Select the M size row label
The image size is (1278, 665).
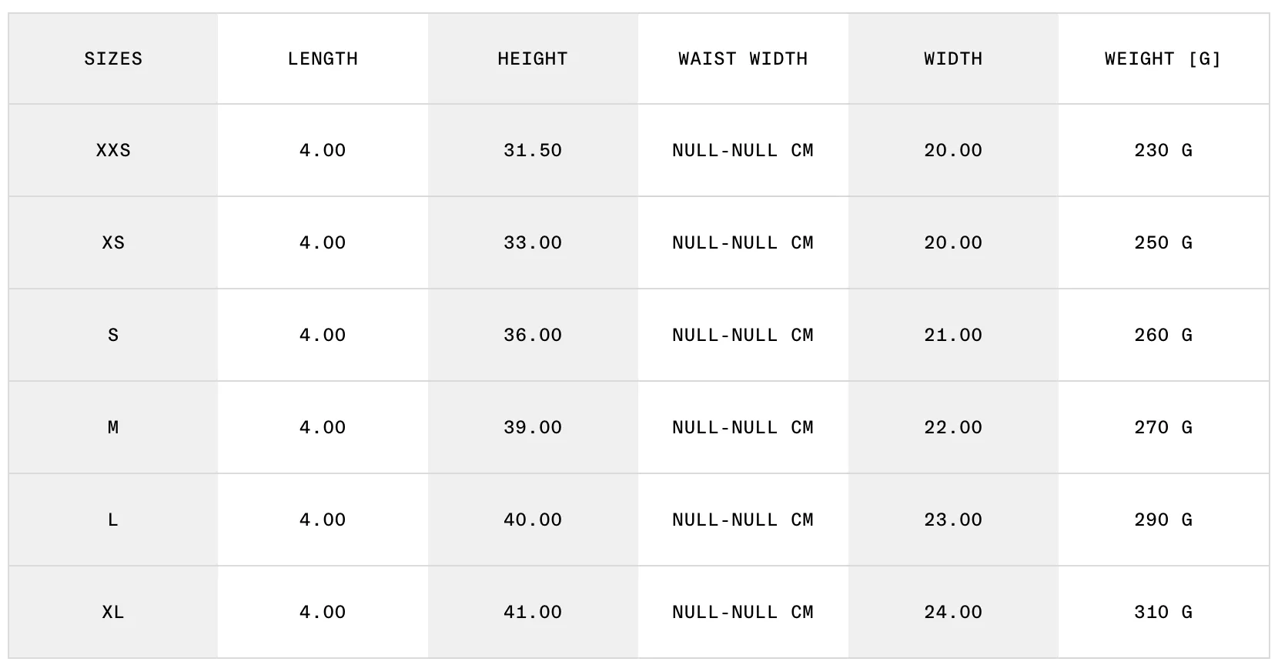click(113, 427)
